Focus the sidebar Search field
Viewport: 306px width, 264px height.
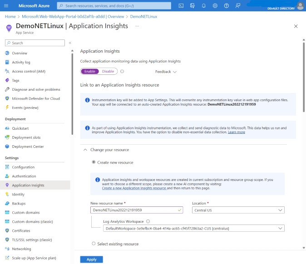[35, 43]
